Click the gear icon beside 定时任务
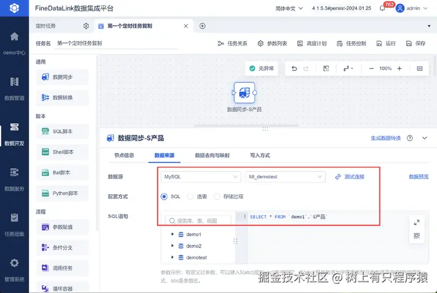This screenshot has width=437, height=293. 86,26
